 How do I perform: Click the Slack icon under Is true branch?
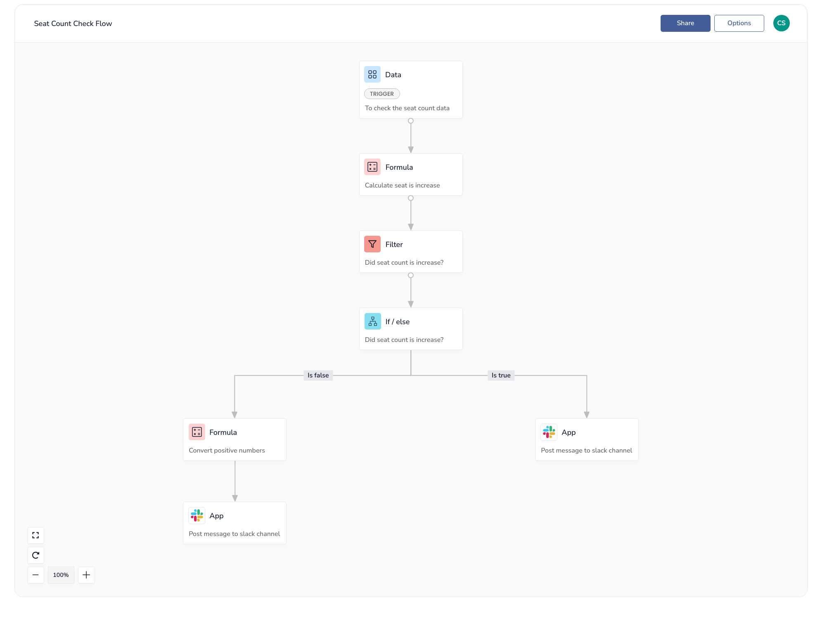tap(549, 432)
